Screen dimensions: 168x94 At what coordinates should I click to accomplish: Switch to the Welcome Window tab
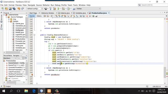pos(48,13)
